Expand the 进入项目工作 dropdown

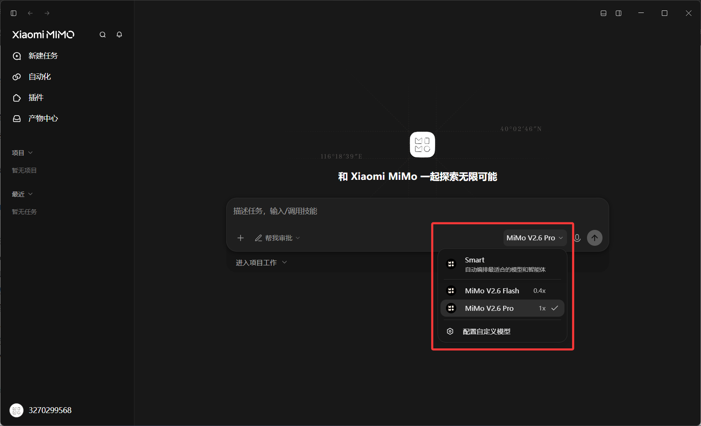261,262
